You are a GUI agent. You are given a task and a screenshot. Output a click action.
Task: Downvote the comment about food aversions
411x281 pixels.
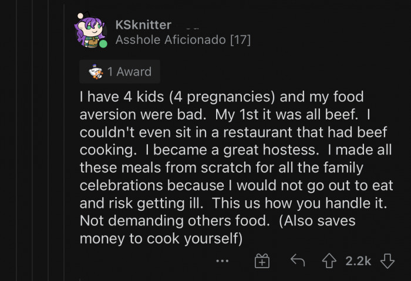(388, 261)
